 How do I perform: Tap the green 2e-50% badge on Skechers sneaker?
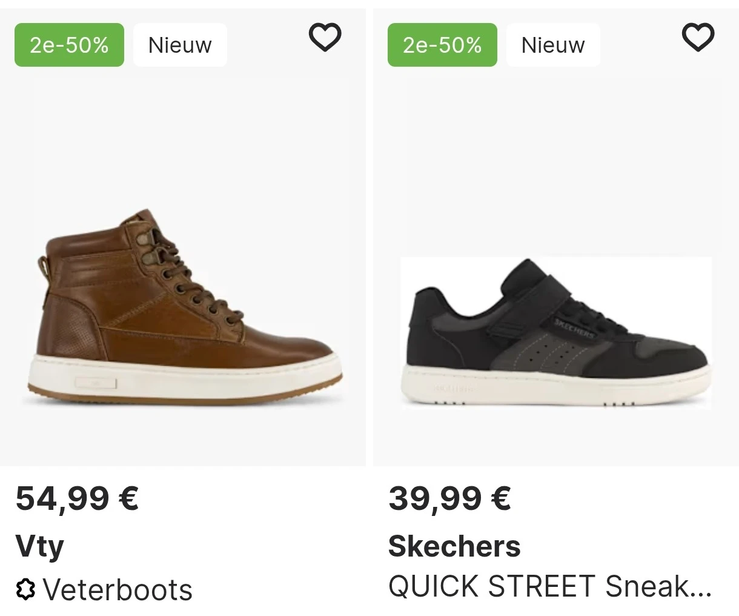tap(442, 45)
